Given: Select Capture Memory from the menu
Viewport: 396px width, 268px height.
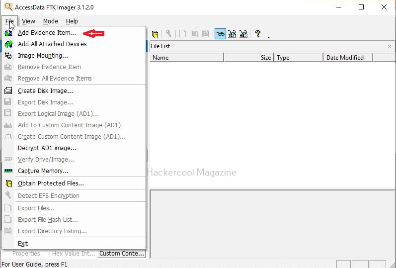Looking at the screenshot, I should [43, 171].
